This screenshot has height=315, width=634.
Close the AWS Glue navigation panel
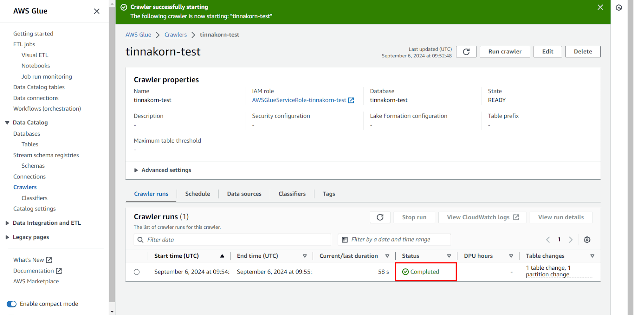coord(97,11)
